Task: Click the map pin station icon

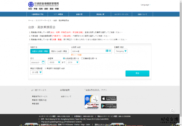Action: click(110, 51)
